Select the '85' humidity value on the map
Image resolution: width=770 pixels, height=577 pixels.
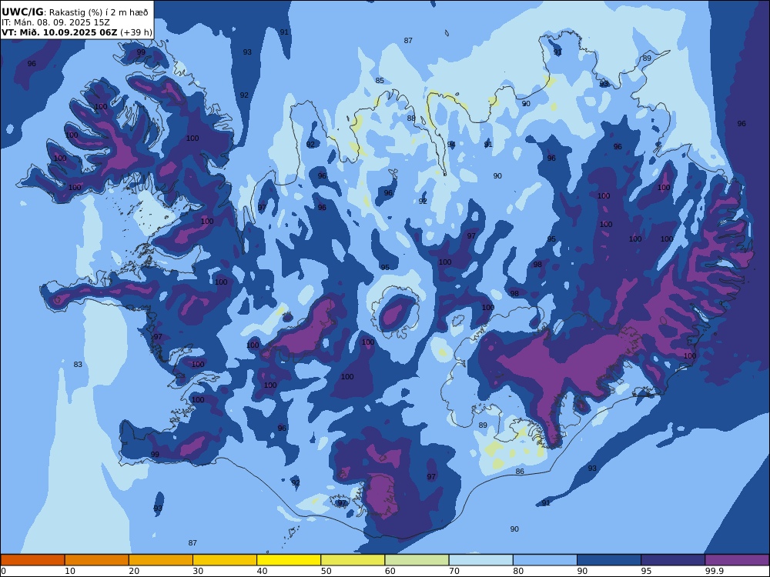(380, 81)
